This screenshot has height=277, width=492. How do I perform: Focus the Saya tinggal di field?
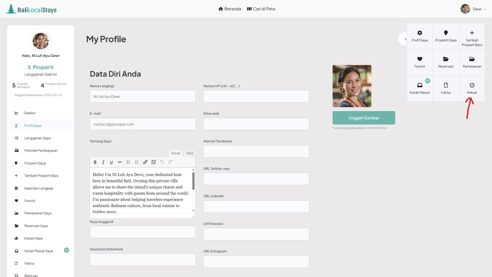coord(143,232)
